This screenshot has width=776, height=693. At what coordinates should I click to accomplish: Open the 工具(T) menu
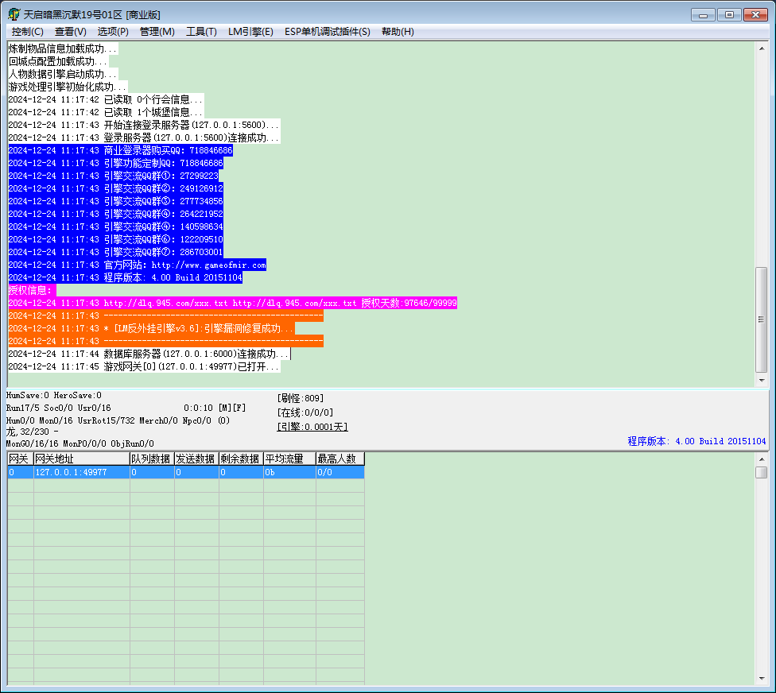201,32
